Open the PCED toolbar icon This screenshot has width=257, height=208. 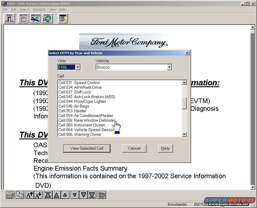[x=47, y=18]
